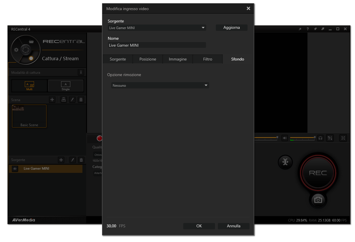The height and width of the screenshot is (242, 355).
Task: Delete the selected scene with trash icon
Action: (81, 100)
